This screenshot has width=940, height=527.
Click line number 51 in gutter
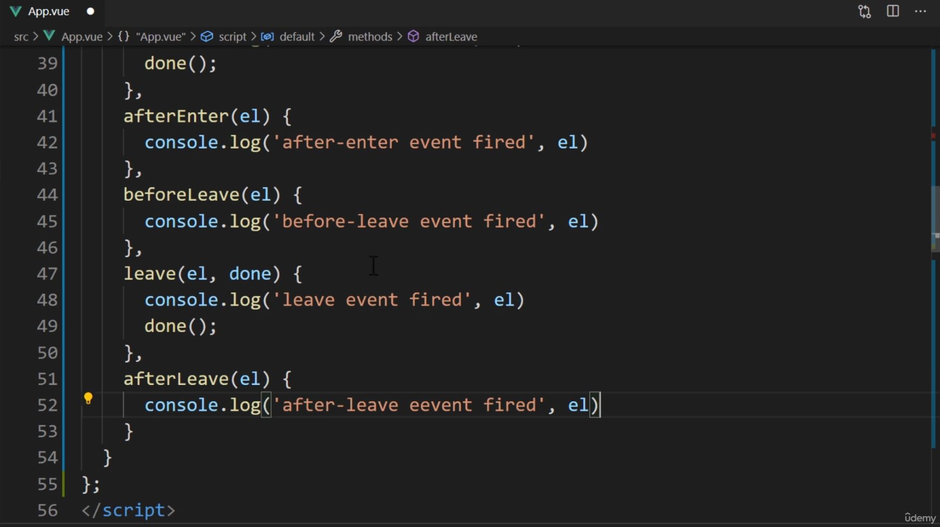[x=47, y=378]
